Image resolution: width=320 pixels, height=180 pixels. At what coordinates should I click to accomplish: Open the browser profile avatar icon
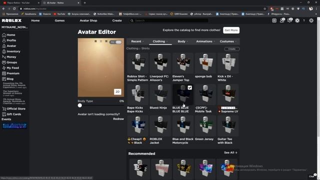click(x=311, y=8)
